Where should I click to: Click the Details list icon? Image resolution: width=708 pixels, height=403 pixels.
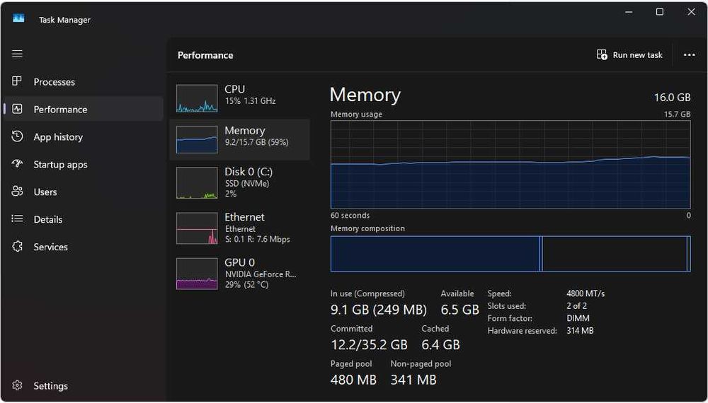18,219
